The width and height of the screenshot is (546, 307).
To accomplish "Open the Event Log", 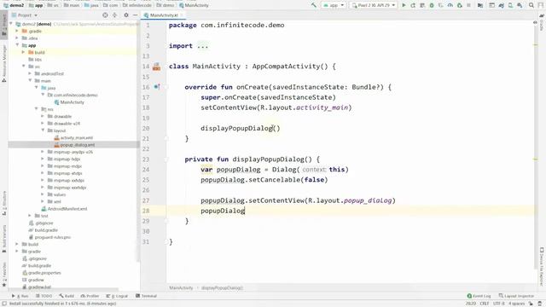I will (479, 296).
